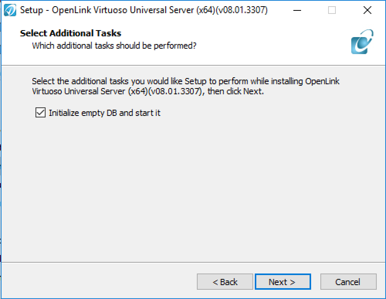Screen dimensions: 386x299
Task: Click the OpenLink Virtuoso logo in header
Action: click(362, 42)
